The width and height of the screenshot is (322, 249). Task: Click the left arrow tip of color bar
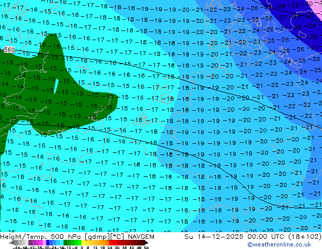click(11, 243)
